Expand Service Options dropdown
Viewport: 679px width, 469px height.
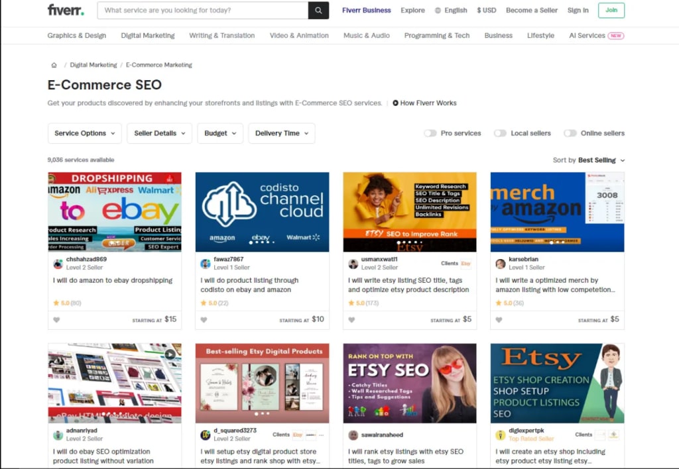tap(85, 133)
